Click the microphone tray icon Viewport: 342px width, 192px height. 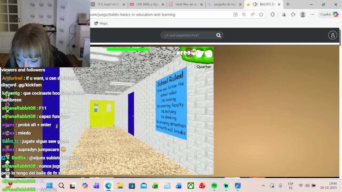(281, 186)
